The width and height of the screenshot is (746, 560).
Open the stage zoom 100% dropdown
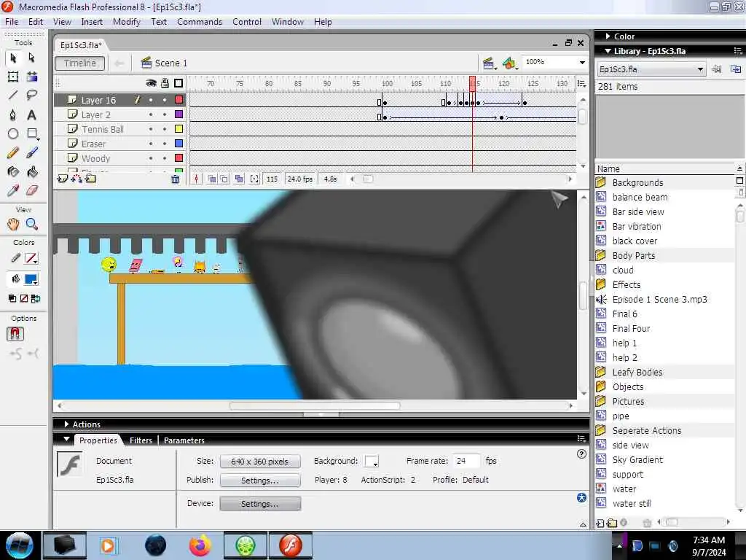pyautogui.click(x=582, y=63)
